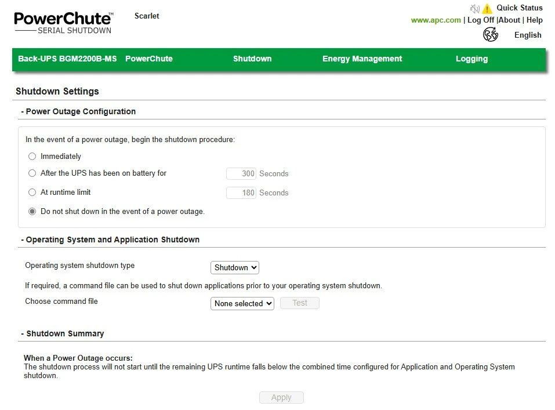Click the English language link
The height and width of the screenshot is (410, 555).
528,35
